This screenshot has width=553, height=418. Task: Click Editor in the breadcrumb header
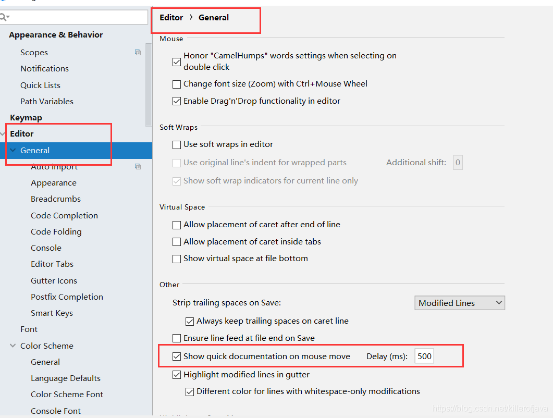click(x=171, y=17)
